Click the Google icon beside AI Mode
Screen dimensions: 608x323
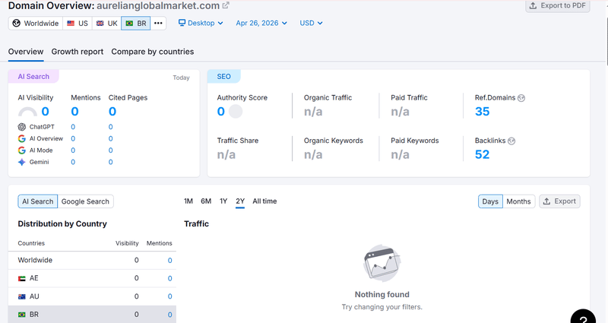click(x=22, y=150)
